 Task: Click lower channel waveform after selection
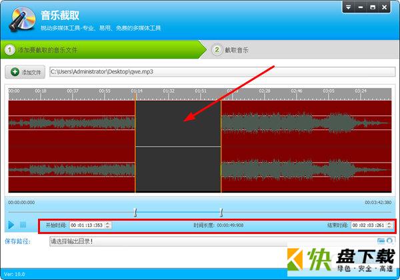point(307,169)
